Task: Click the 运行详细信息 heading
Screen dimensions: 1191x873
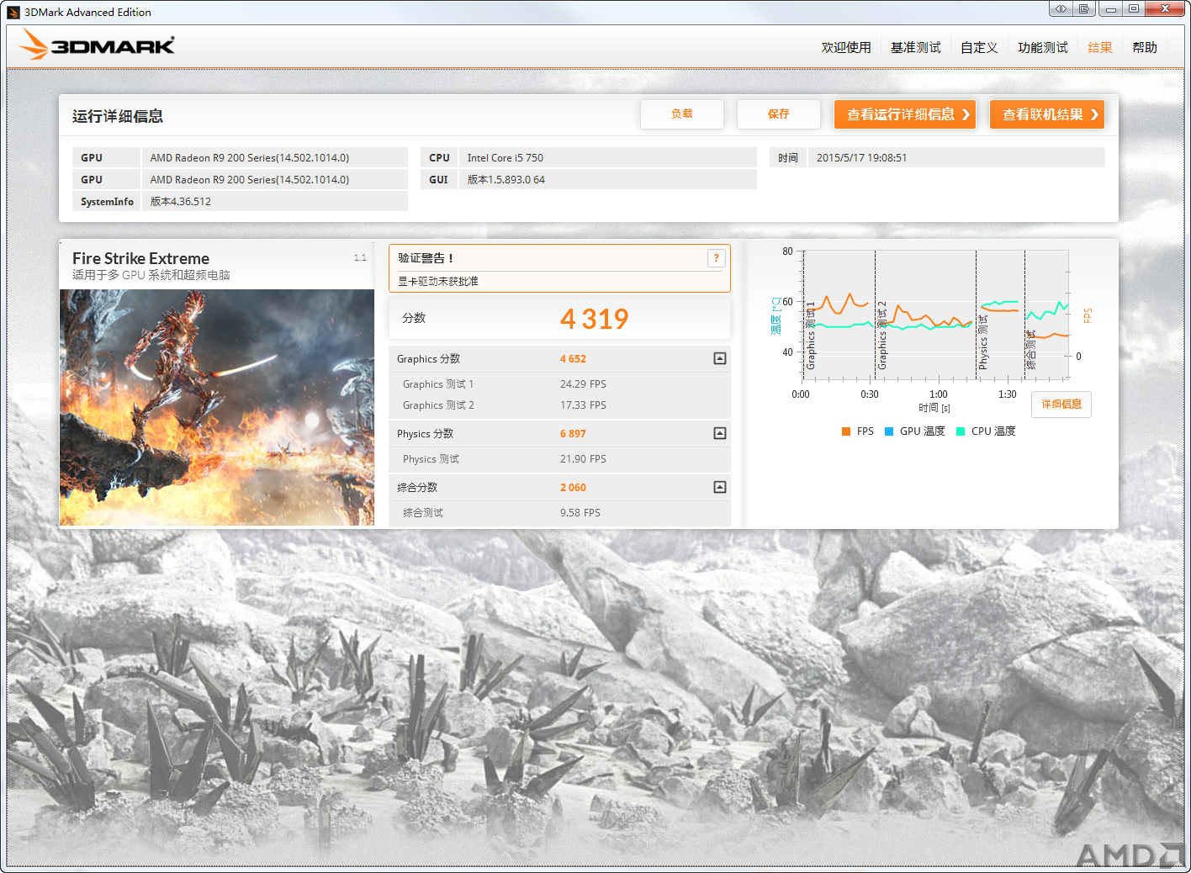Action: click(x=118, y=116)
